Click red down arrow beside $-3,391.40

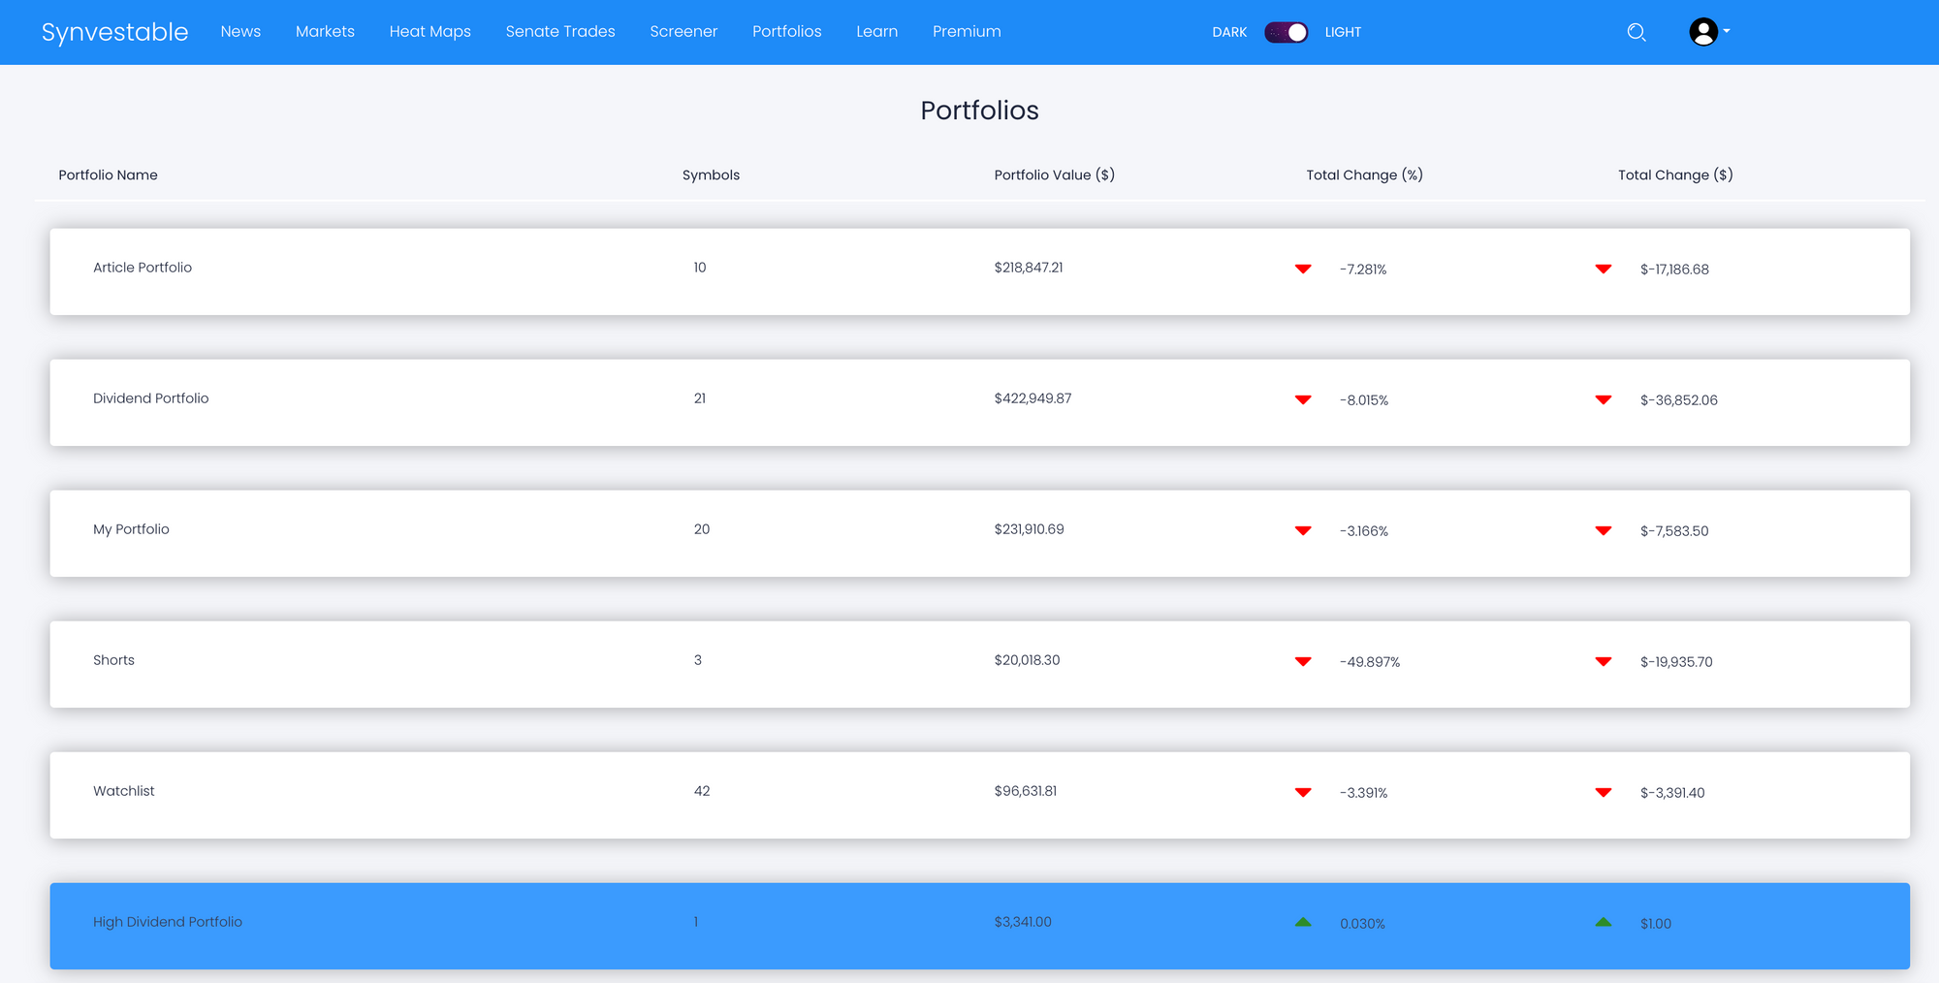point(1604,792)
